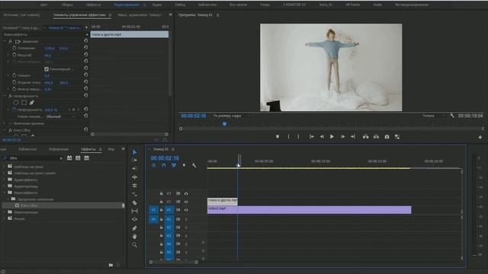Hide track V3 with eye icon
Screen dimensions: 488x274
(x=186, y=193)
